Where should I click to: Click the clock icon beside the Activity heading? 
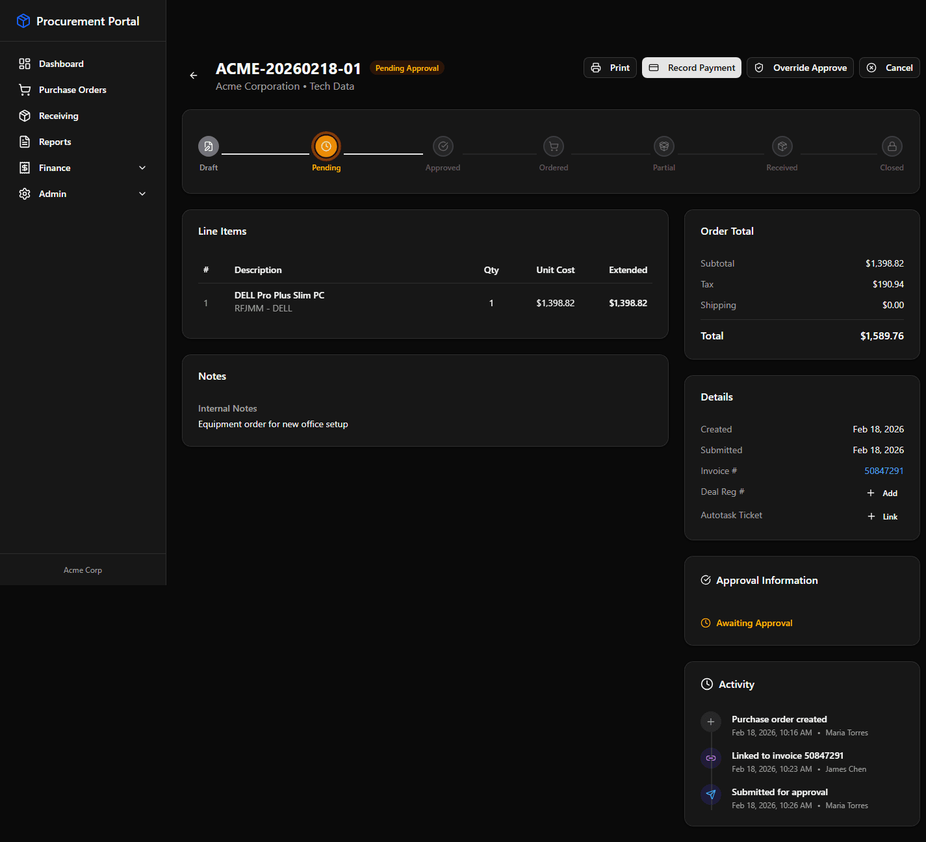[x=706, y=684]
